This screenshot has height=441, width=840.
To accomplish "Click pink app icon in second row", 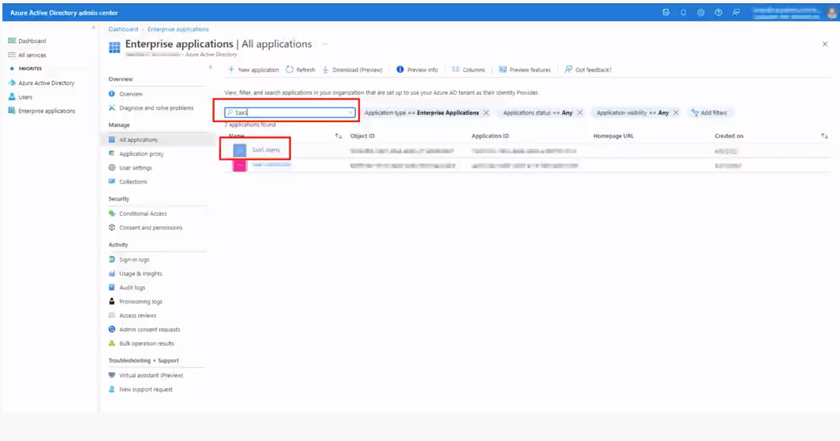I will (x=239, y=165).
